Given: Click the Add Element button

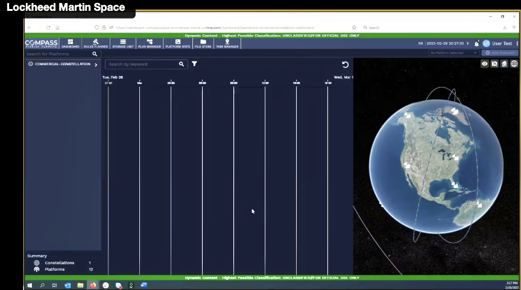Looking at the screenshot, I should pos(500,53).
